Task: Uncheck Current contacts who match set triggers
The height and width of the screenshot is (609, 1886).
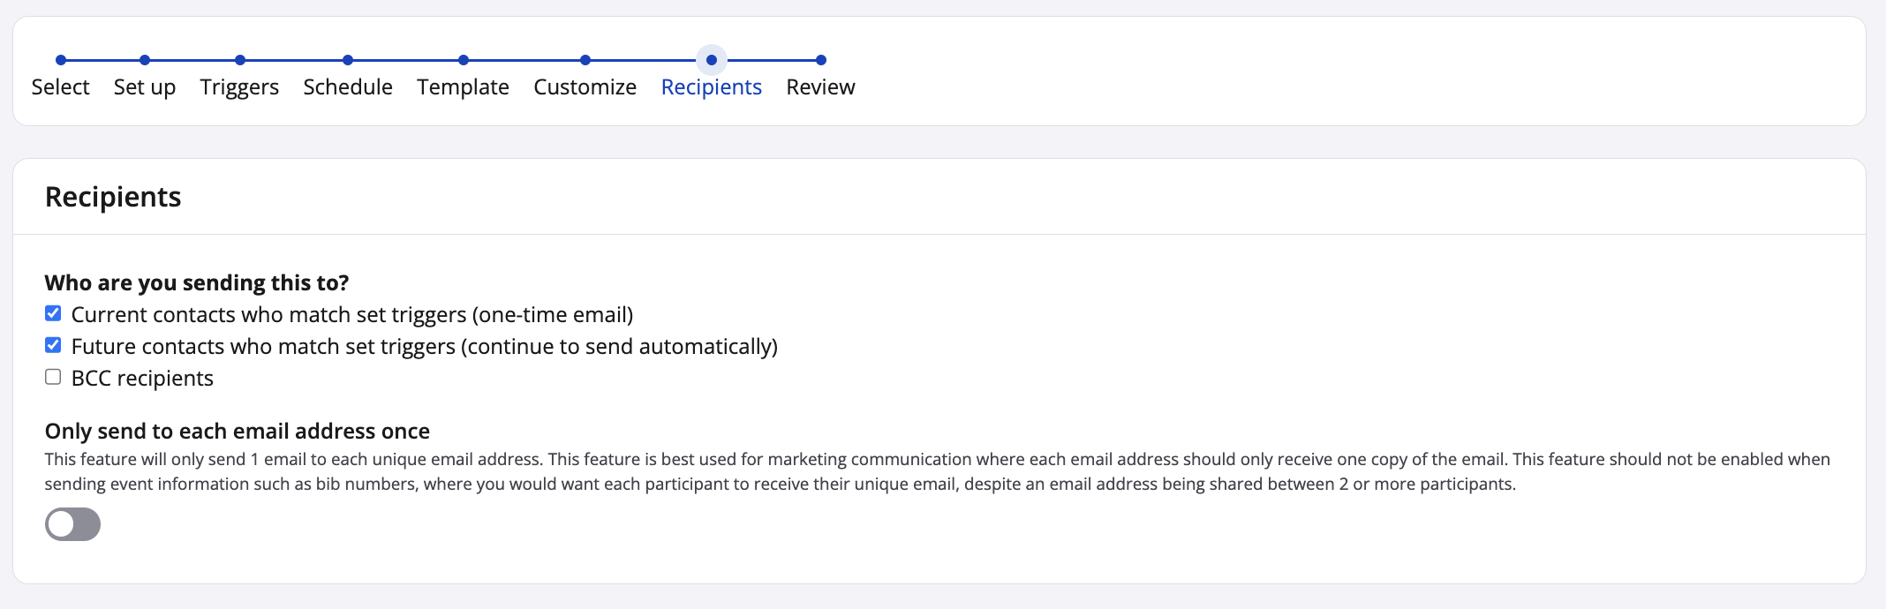Action: (x=53, y=313)
